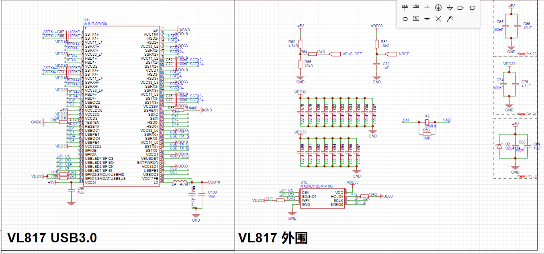The height and width of the screenshot is (254, 544).
Task: Pick the junction dot tool
Action: [x=427, y=18]
